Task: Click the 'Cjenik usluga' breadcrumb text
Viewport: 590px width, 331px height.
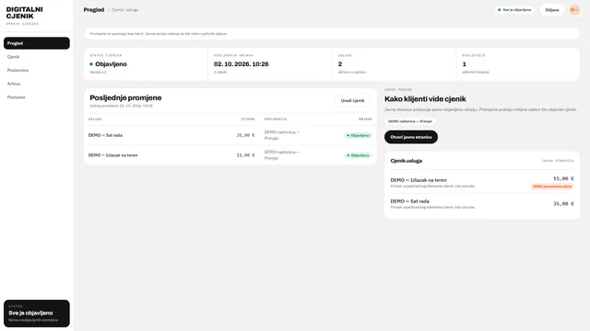Action: 125,10
